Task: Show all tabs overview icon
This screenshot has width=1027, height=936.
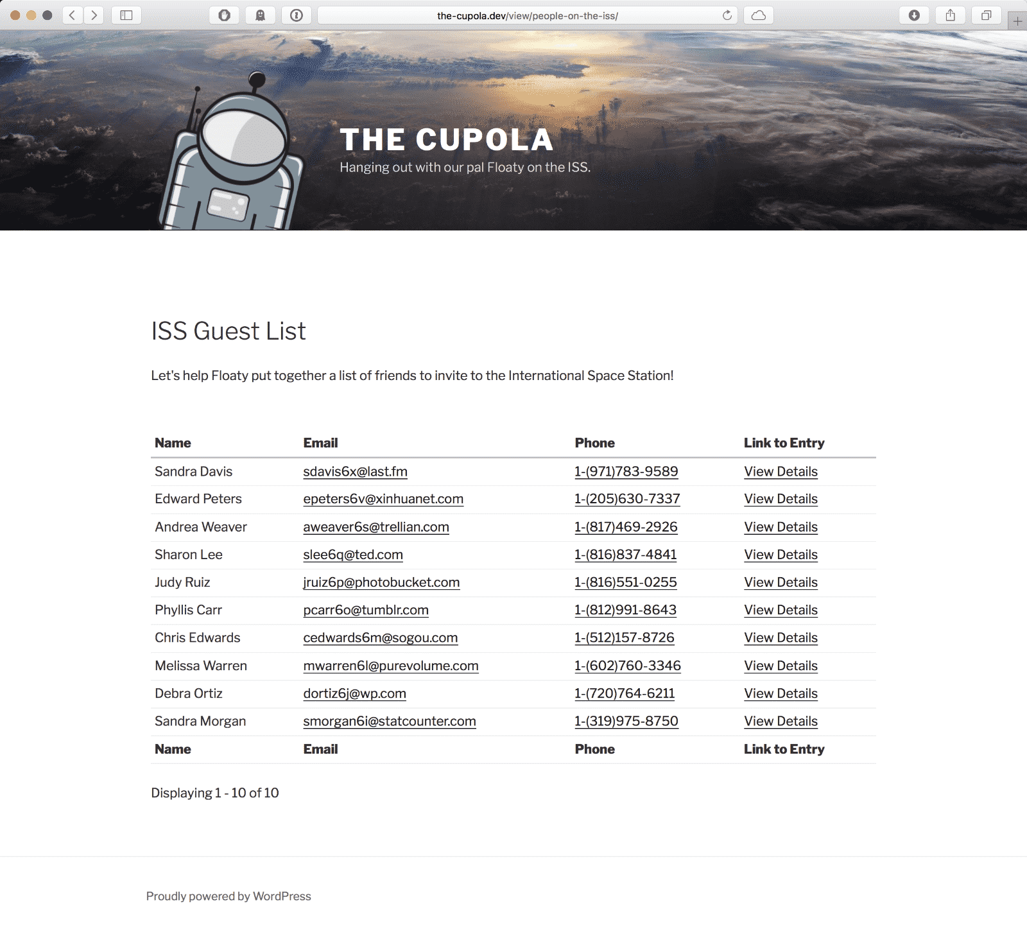Action: coord(987,15)
